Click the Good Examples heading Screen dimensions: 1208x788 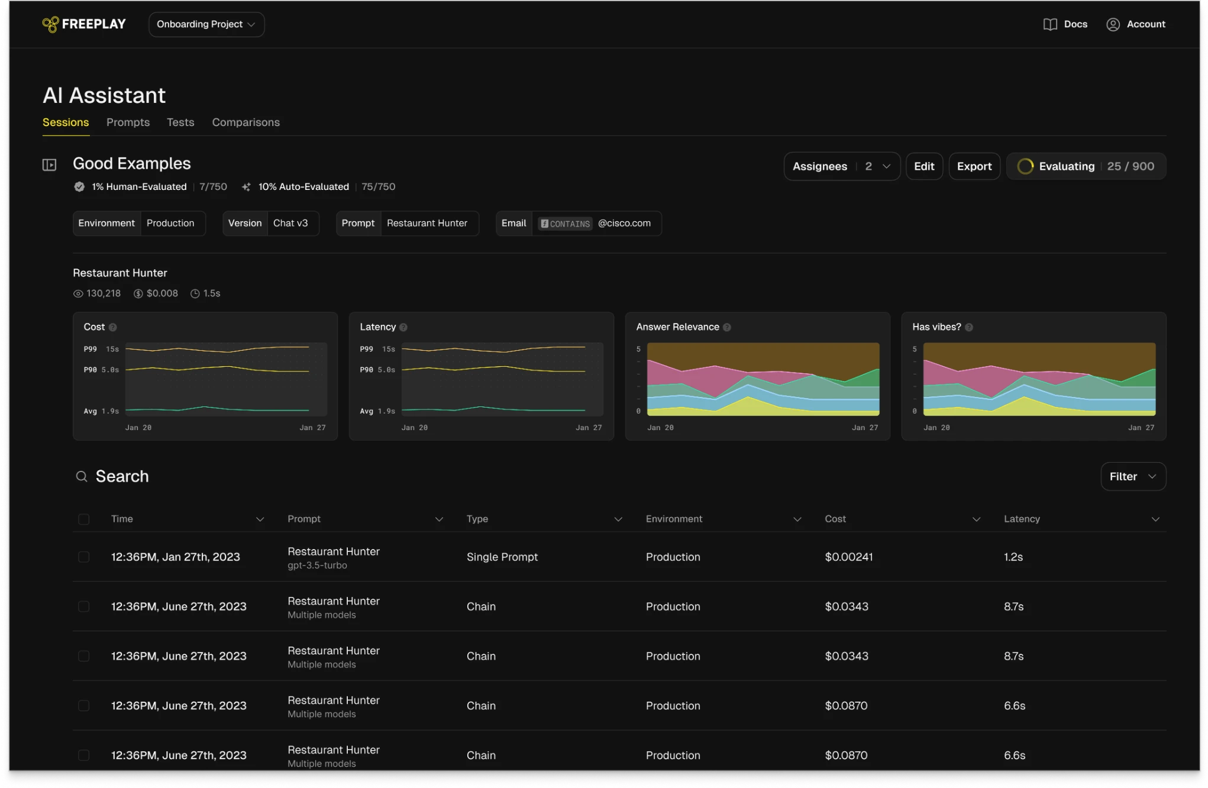(x=132, y=164)
